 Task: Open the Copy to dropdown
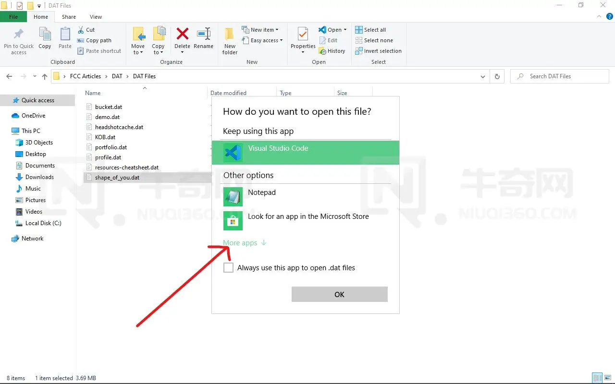(159, 41)
